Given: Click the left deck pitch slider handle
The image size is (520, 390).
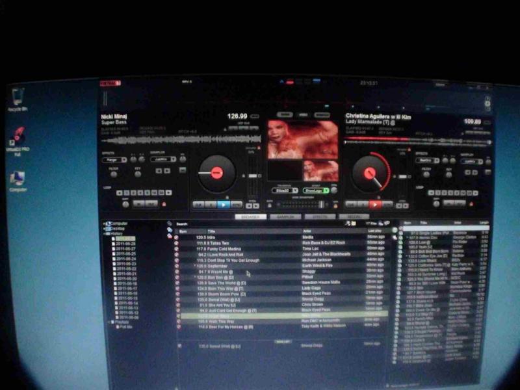Looking at the screenshot, I should (253, 175).
